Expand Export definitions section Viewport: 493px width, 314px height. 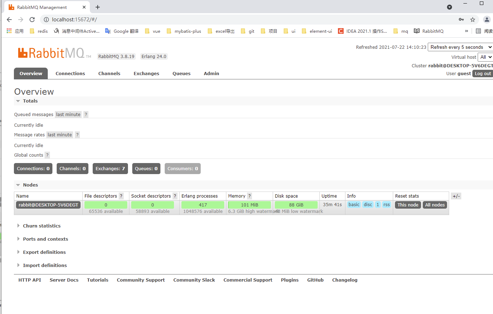click(x=41, y=252)
